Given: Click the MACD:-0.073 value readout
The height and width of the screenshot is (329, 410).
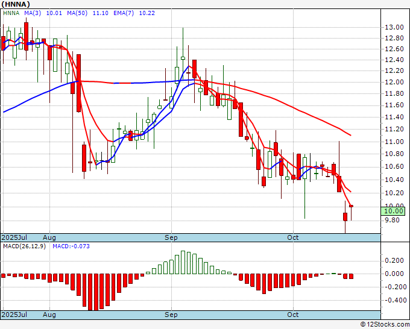Looking at the screenshot, I should [x=71, y=246].
